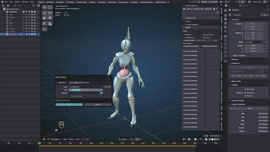270x152 pixels.
Task: Click the Add to Collection button
Action: coord(247,68)
